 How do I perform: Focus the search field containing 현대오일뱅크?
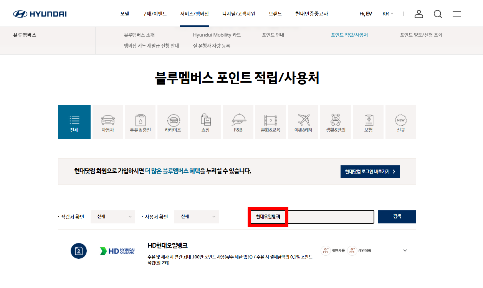pyautogui.click(x=312, y=217)
